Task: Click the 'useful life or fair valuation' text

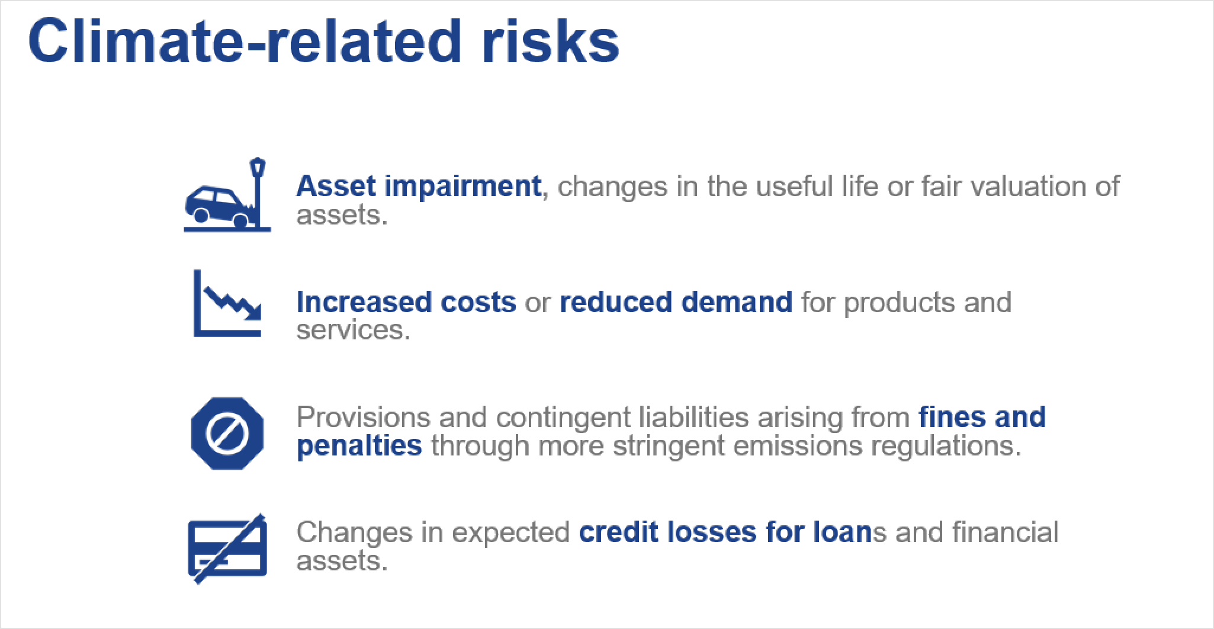Action: (x=920, y=187)
